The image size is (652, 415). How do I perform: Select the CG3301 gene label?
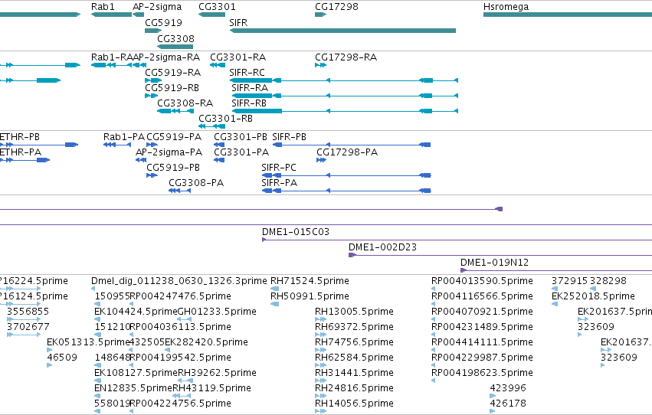[x=217, y=7]
